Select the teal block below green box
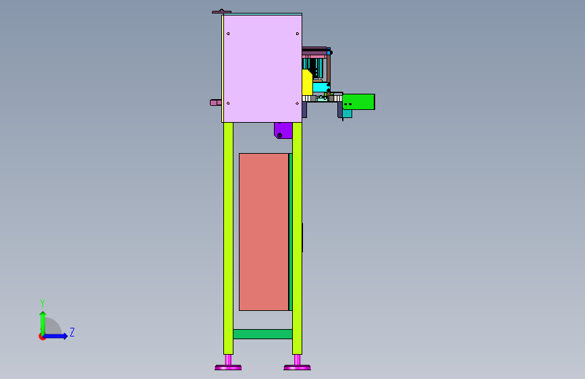Image resolution: width=585 pixels, height=379 pixels. pyautogui.click(x=347, y=114)
